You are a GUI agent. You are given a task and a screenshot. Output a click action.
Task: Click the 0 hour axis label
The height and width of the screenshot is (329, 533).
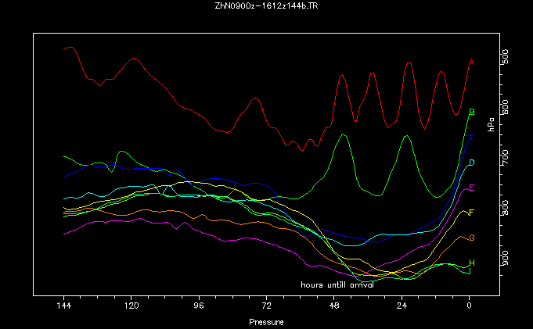pos(469,306)
